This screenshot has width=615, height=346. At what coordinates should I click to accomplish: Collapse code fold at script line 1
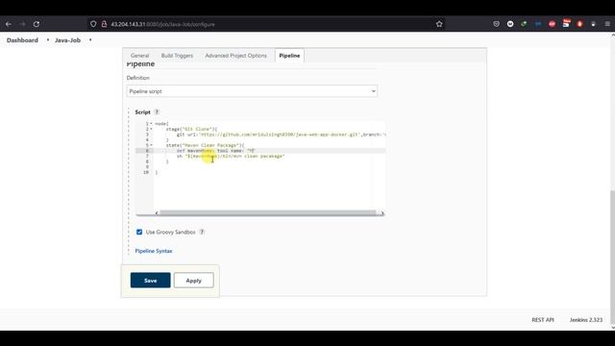point(152,124)
